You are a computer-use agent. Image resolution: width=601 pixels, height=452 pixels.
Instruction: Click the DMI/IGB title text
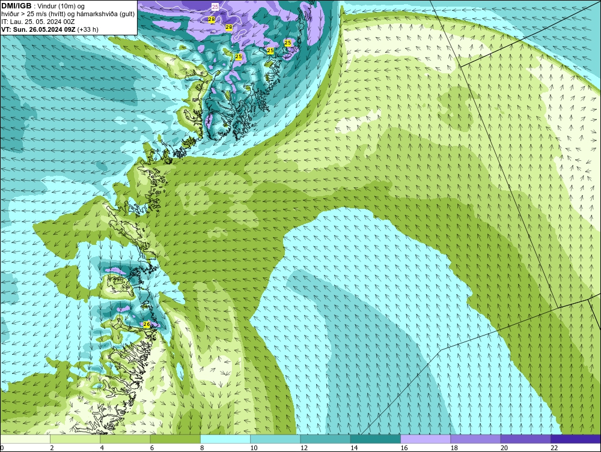click(16, 6)
